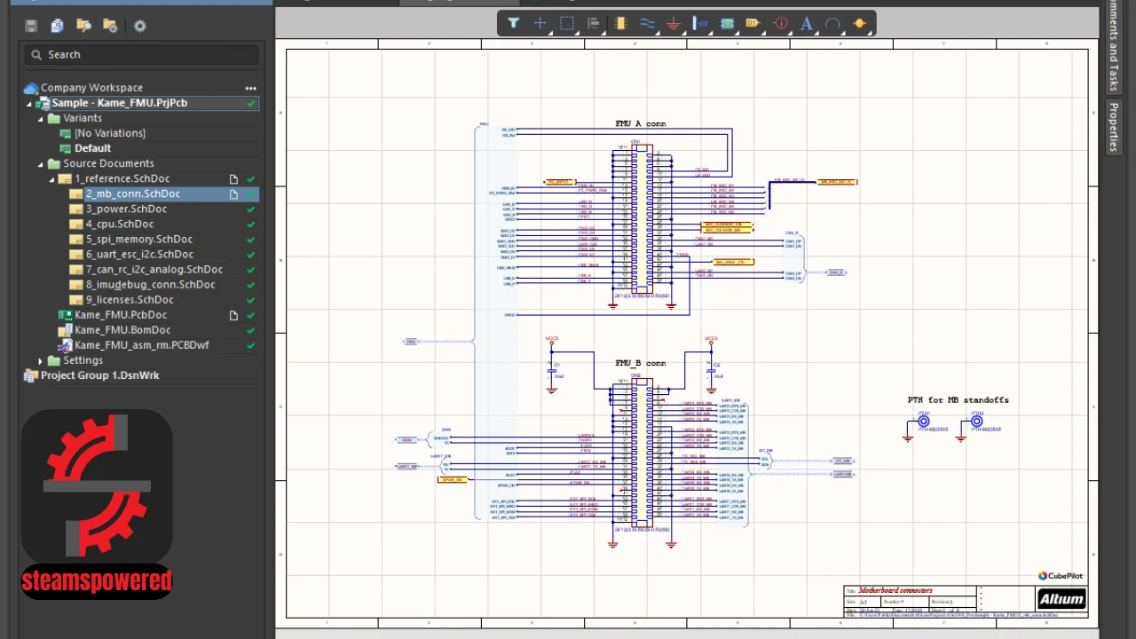Select the Default variant
The width and height of the screenshot is (1136, 639).
click(x=92, y=148)
